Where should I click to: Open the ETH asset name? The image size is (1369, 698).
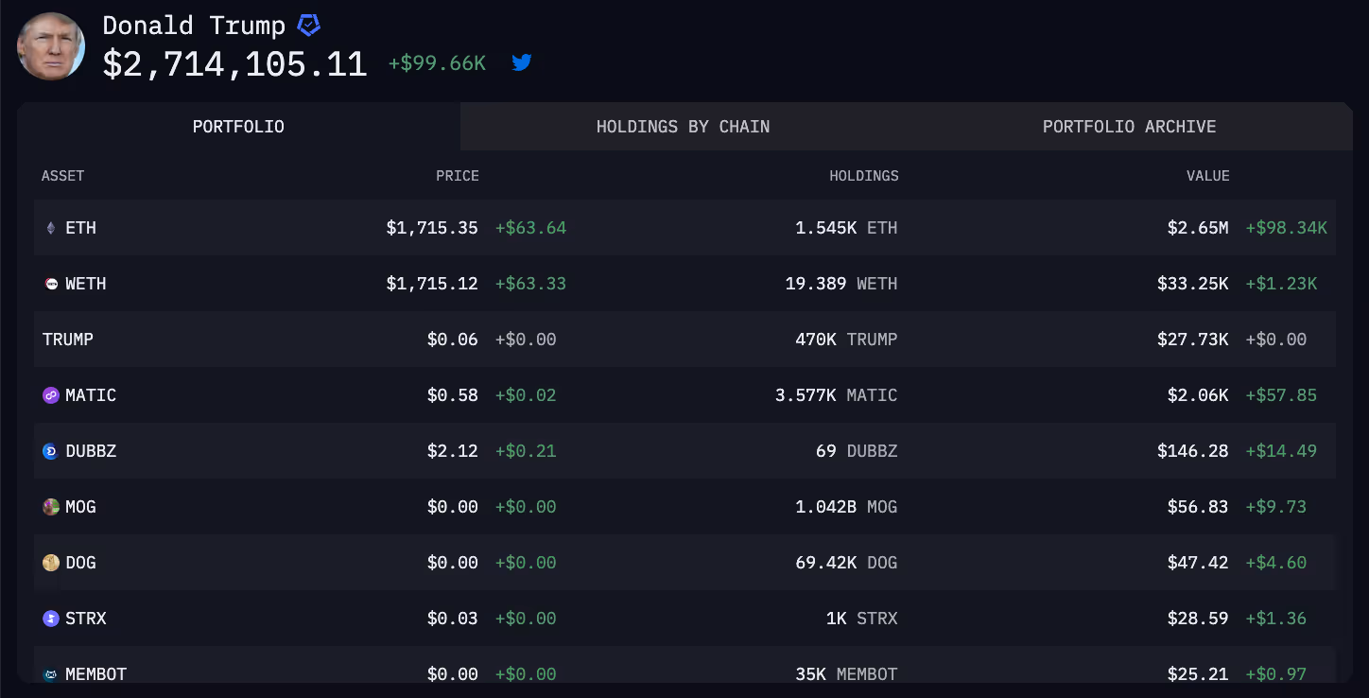coord(81,228)
